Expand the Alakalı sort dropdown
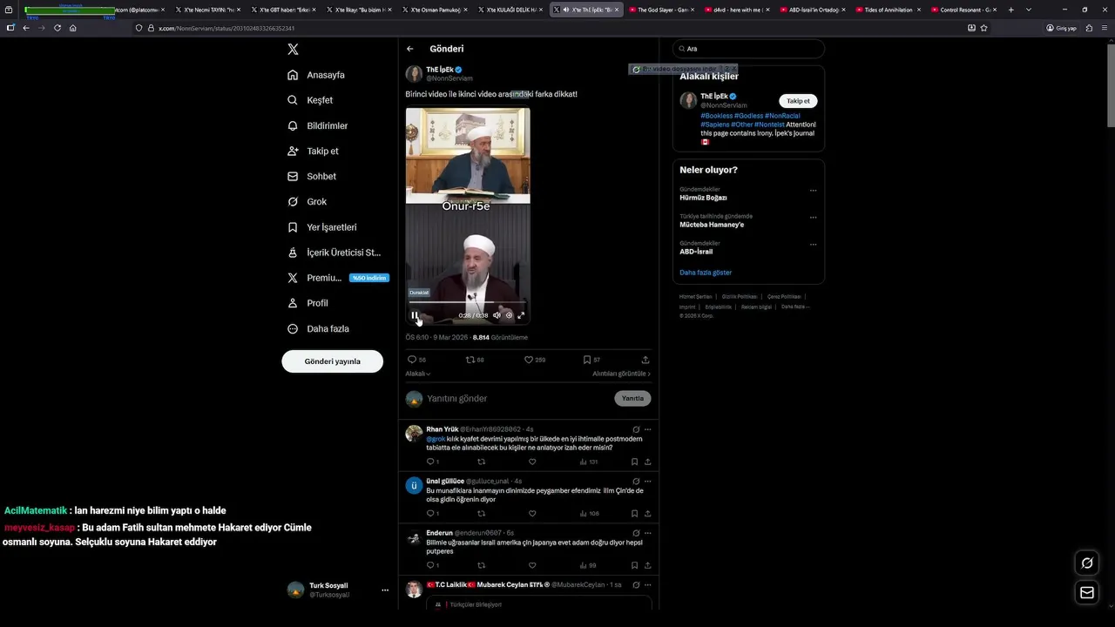 [418, 374]
